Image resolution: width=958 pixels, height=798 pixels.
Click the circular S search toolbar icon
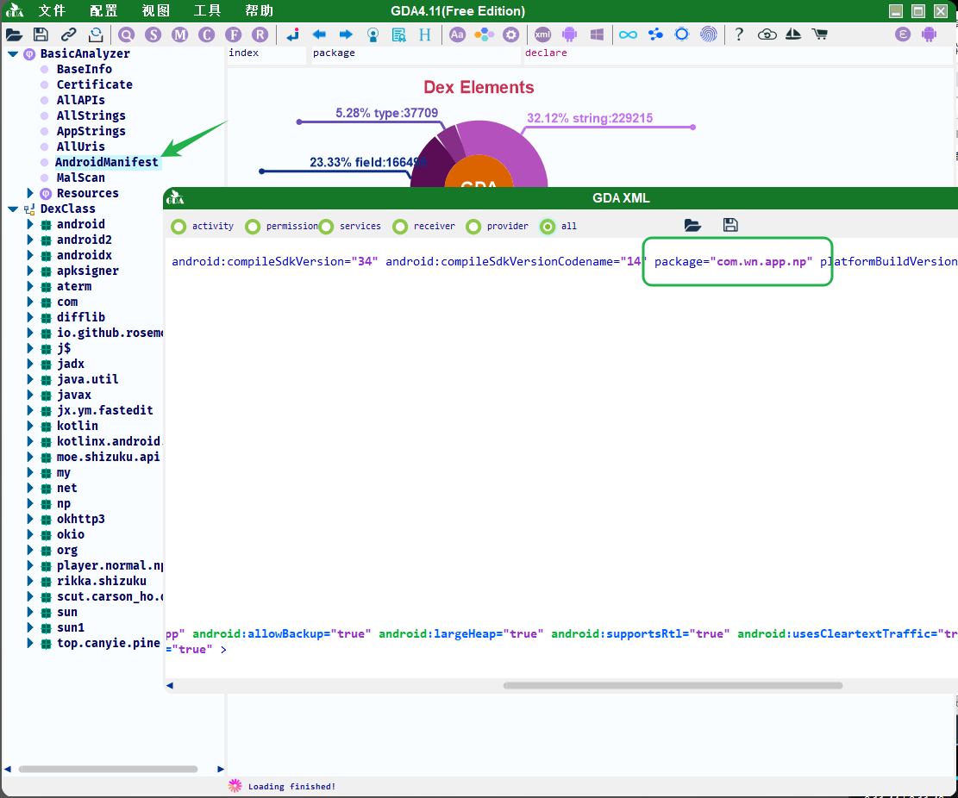(x=153, y=34)
